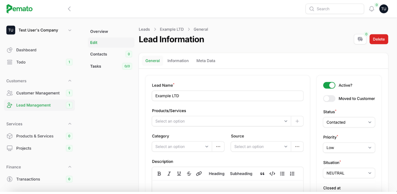Open the comments chat icon button
397x194 pixels.
[360, 39]
